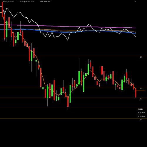This screenshot has height=147, width=147.
Task: Select the price axis label "10"
Action: point(141,120)
